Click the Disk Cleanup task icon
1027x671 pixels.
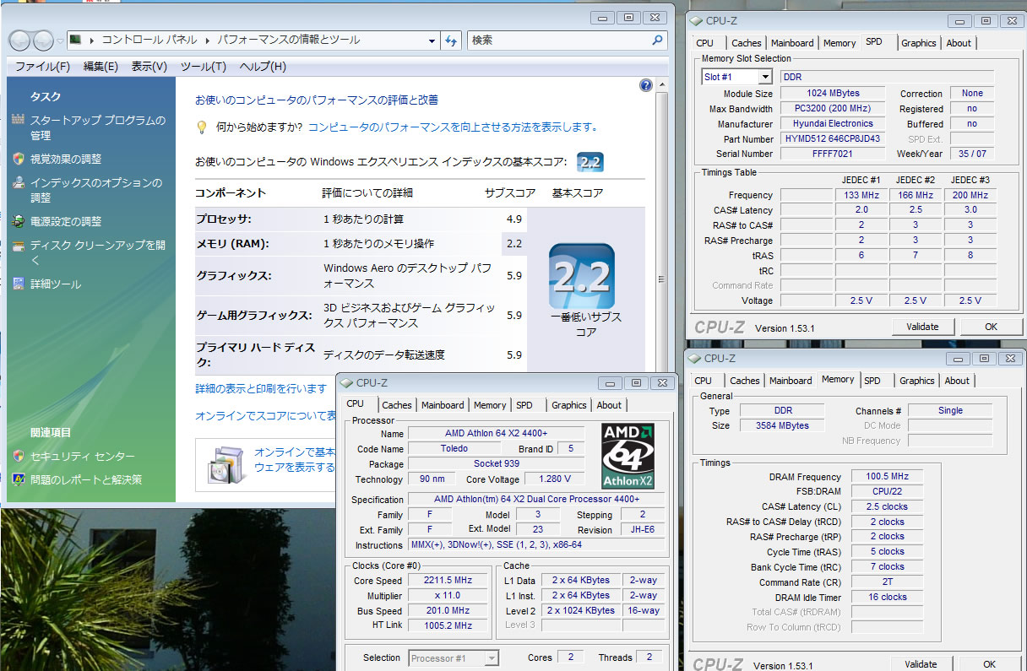[19, 246]
